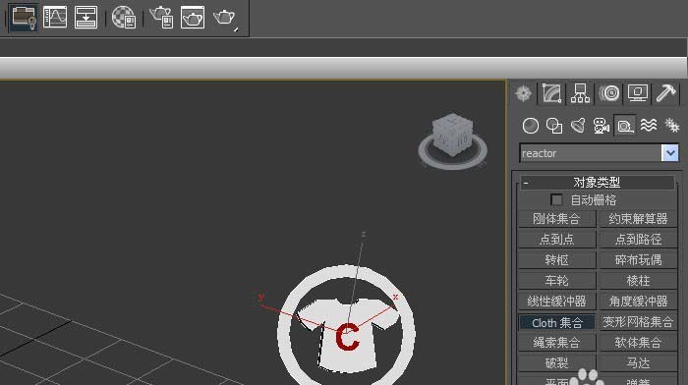Click the 刚体集合 button
688x385 pixels.
pyautogui.click(x=556, y=219)
